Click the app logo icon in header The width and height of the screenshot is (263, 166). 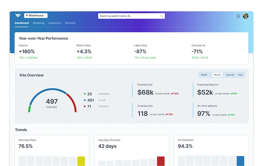[17, 16]
